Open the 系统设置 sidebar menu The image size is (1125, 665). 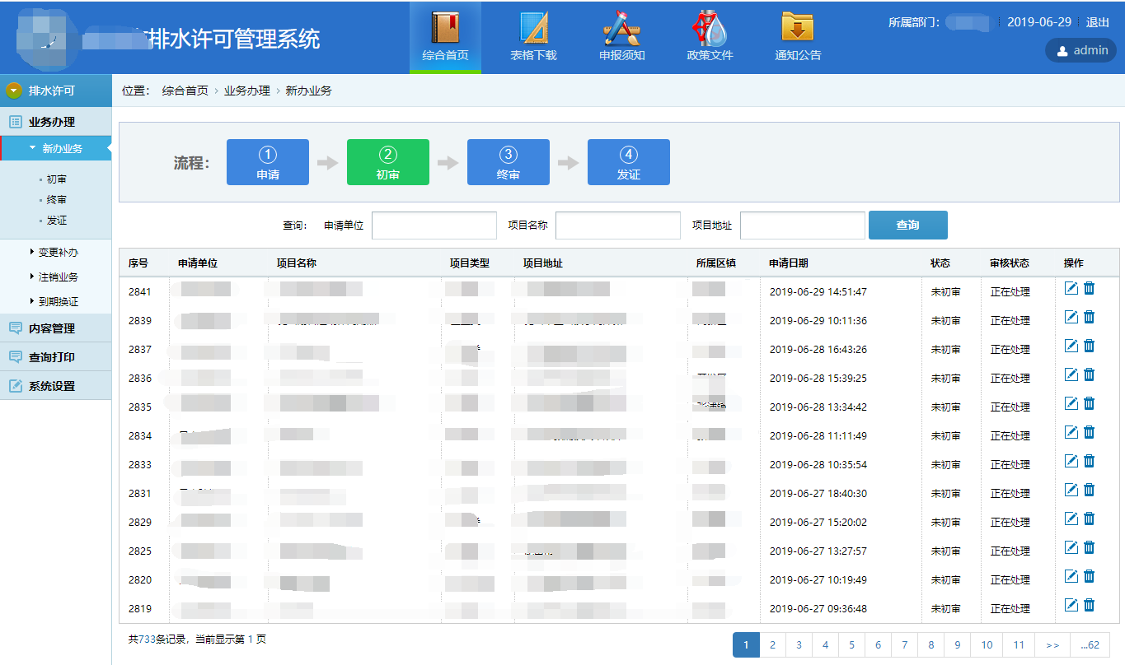coord(51,386)
